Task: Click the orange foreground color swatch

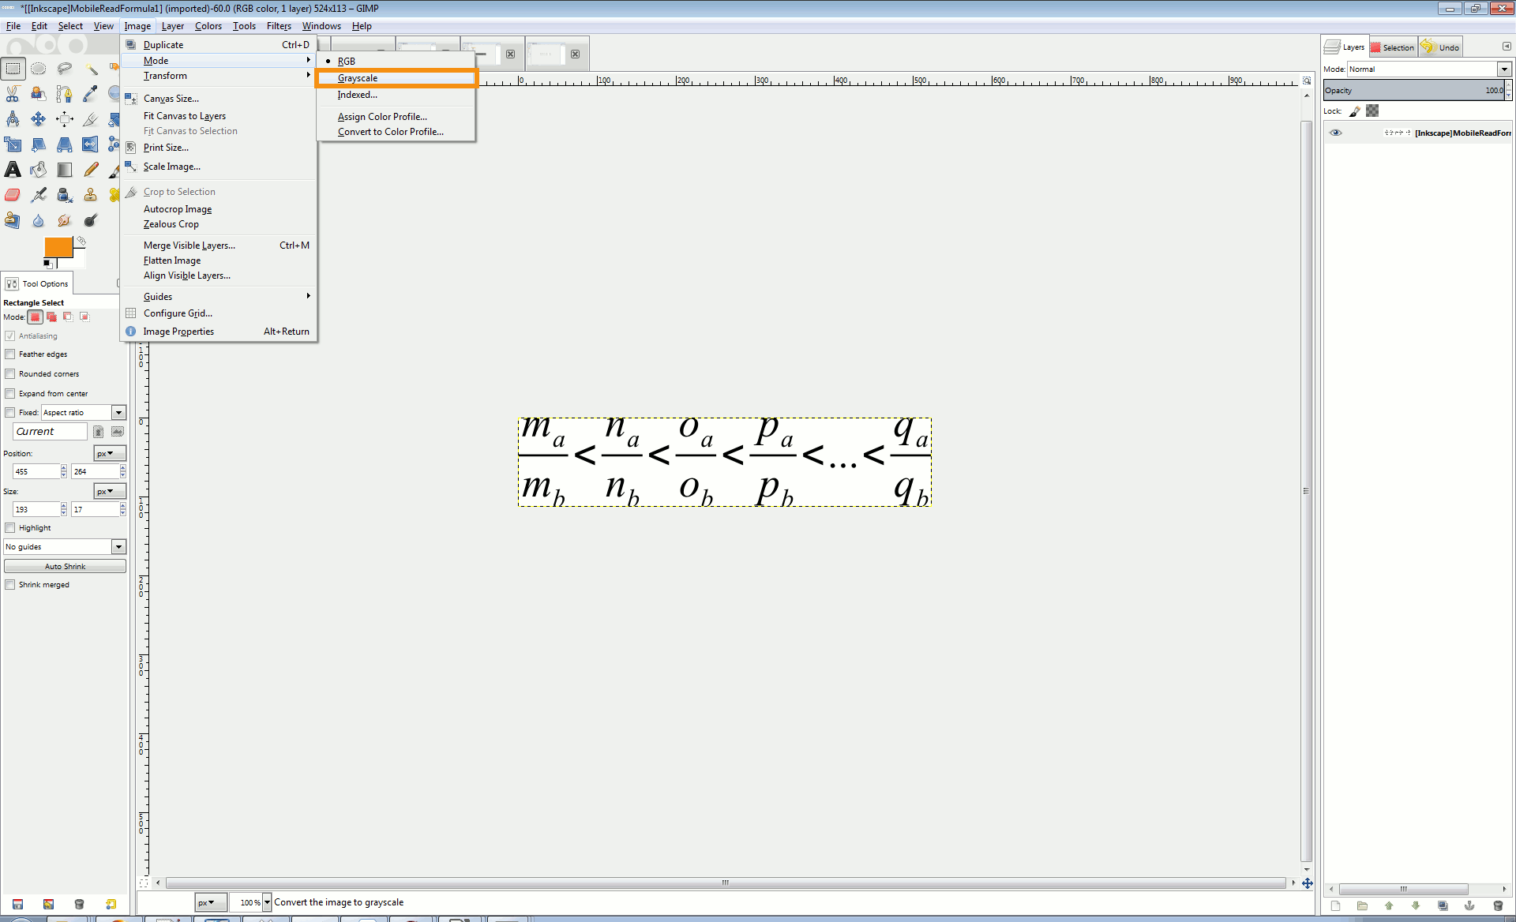Action: click(58, 247)
